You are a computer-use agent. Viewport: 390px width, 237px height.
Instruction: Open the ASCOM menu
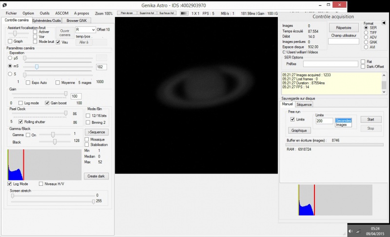[x=62, y=13]
